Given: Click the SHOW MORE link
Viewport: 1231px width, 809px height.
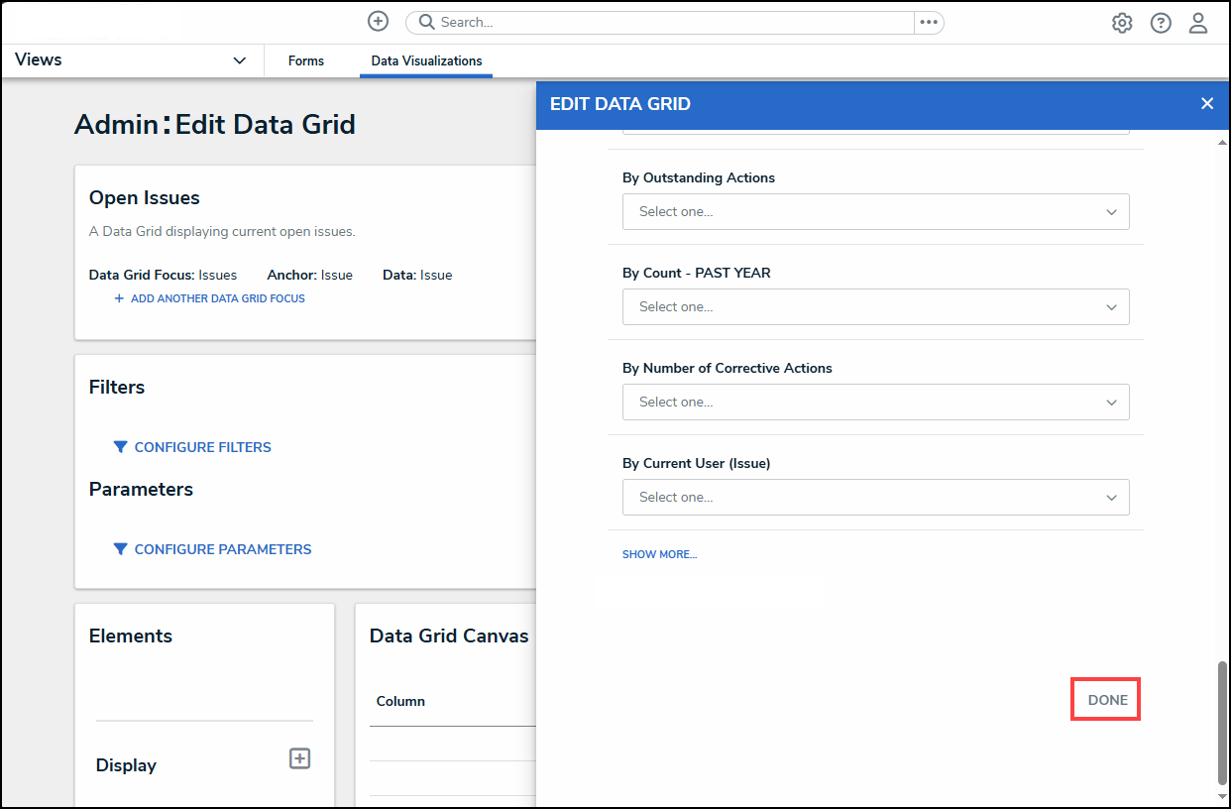Looking at the screenshot, I should [659, 555].
